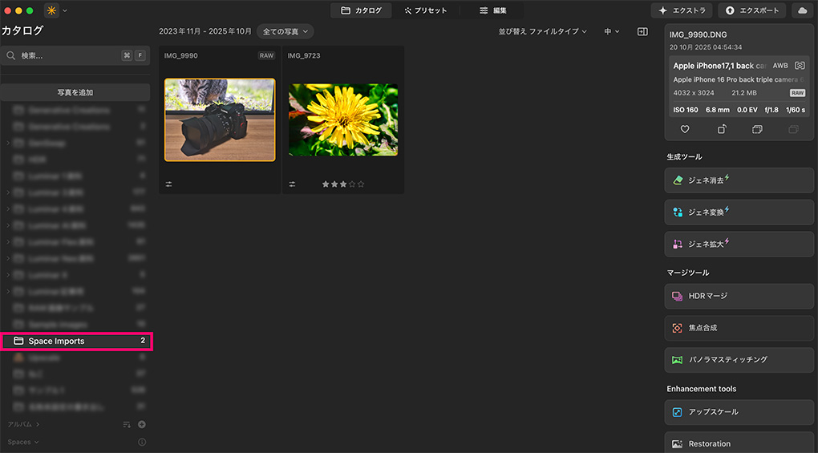Click the dimmed paste adjustments icon
Viewport: 818px width, 453px height.
click(x=793, y=129)
